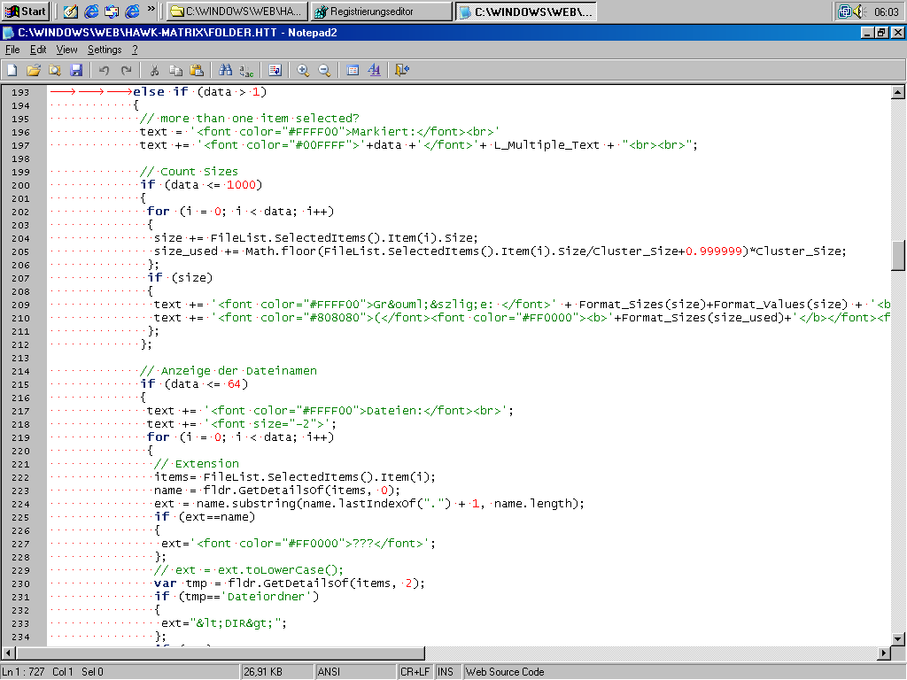Click the INS insert mode indicator
This screenshot has width=907, height=680.
tap(446, 672)
